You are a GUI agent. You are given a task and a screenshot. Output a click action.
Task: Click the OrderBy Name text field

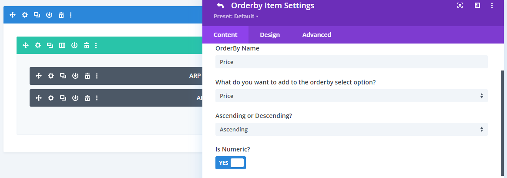pos(351,62)
